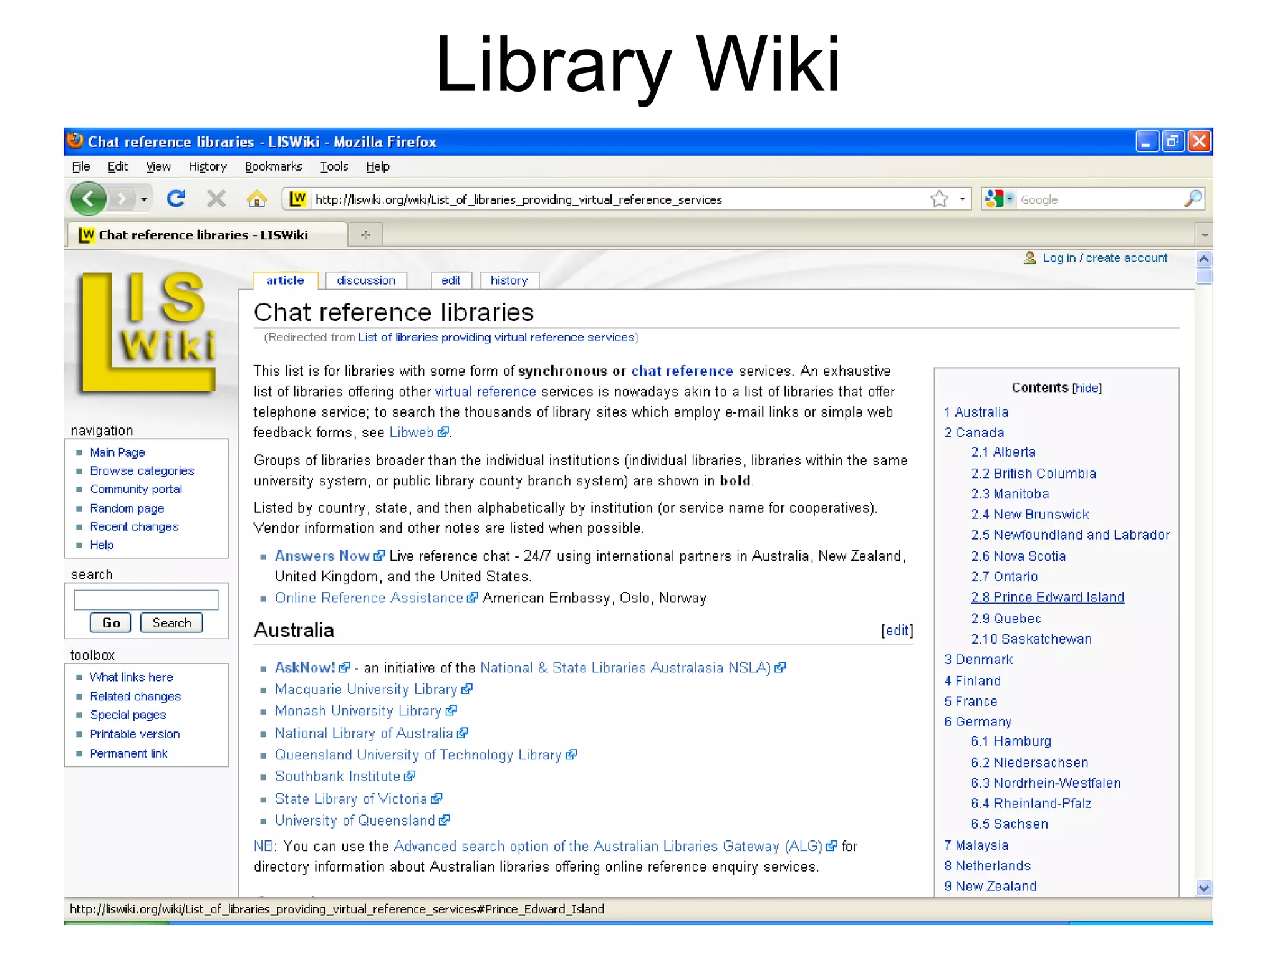Open Random page link
1277x957 pixels.
127,508
